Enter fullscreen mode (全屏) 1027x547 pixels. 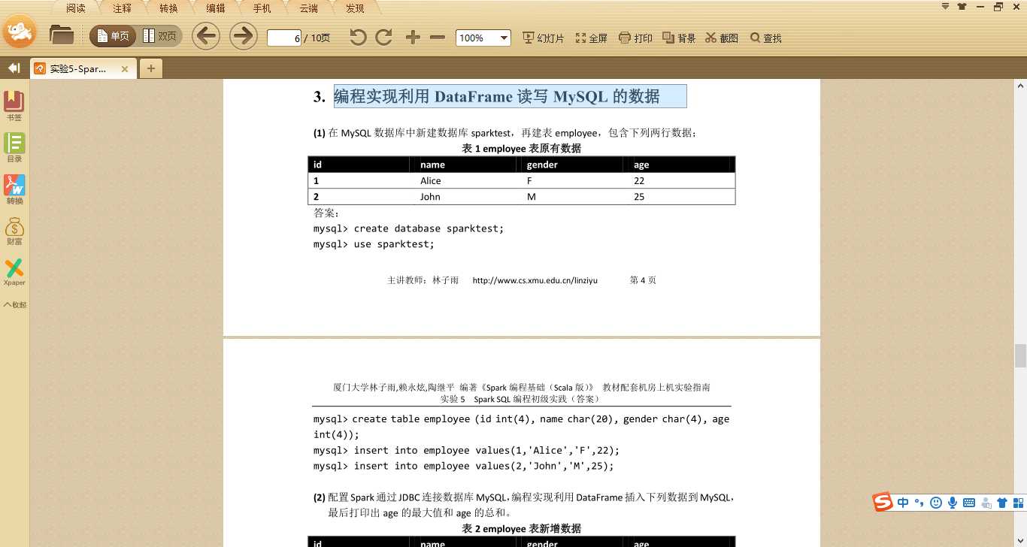[591, 38]
